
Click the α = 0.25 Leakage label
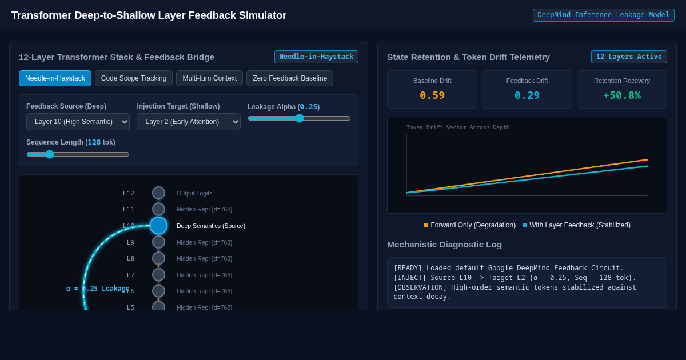click(98, 289)
